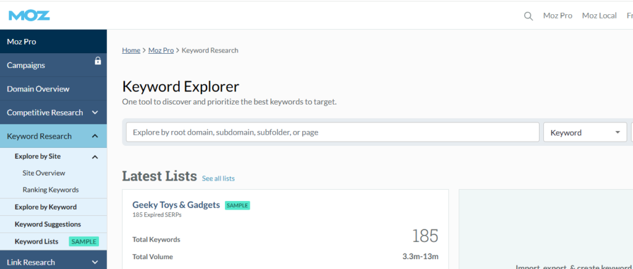The width and height of the screenshot is (633, 269).
Task: Click the SAMPLE badge beside Geeky Toys
Action: pos(237,205)
